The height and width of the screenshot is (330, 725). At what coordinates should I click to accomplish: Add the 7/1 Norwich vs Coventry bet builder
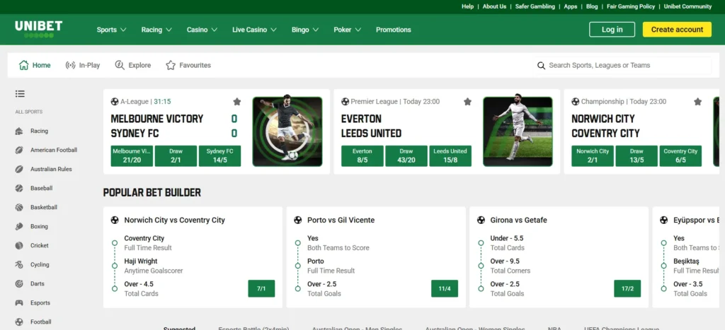pos(261,288)
